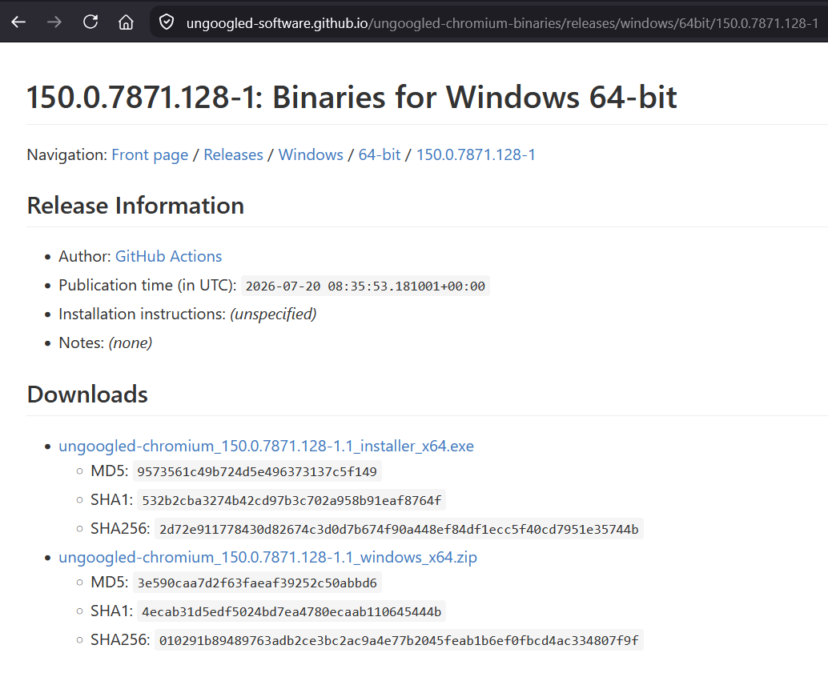Click the Binaries for Windows 64-bit page title
Screen dimensions: 828x685
pyautogui.click(x=352, y=97)
